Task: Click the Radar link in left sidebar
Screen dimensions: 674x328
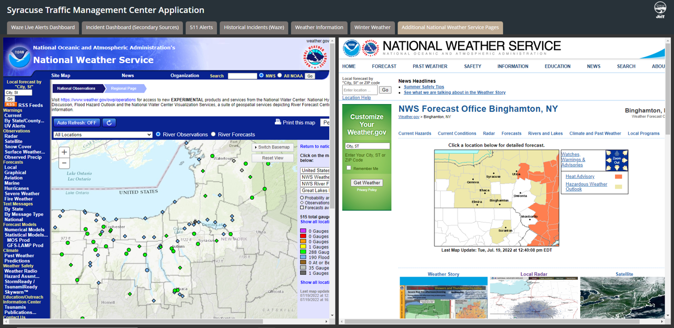Action: [11, 136]
